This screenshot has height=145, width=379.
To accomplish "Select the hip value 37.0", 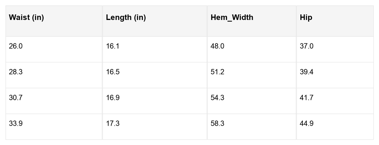I will click(307, 46).
